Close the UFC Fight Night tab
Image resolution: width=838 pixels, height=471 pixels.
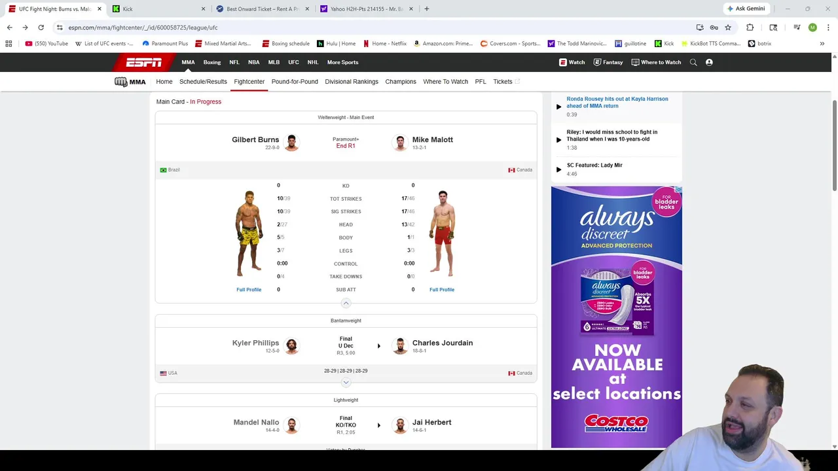coord(100,9)
